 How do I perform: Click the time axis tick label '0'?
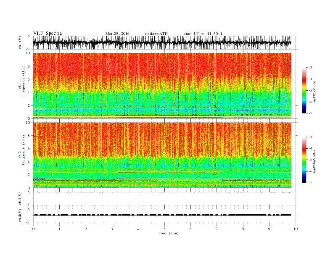pyautogui.click(x=33, y=229)
